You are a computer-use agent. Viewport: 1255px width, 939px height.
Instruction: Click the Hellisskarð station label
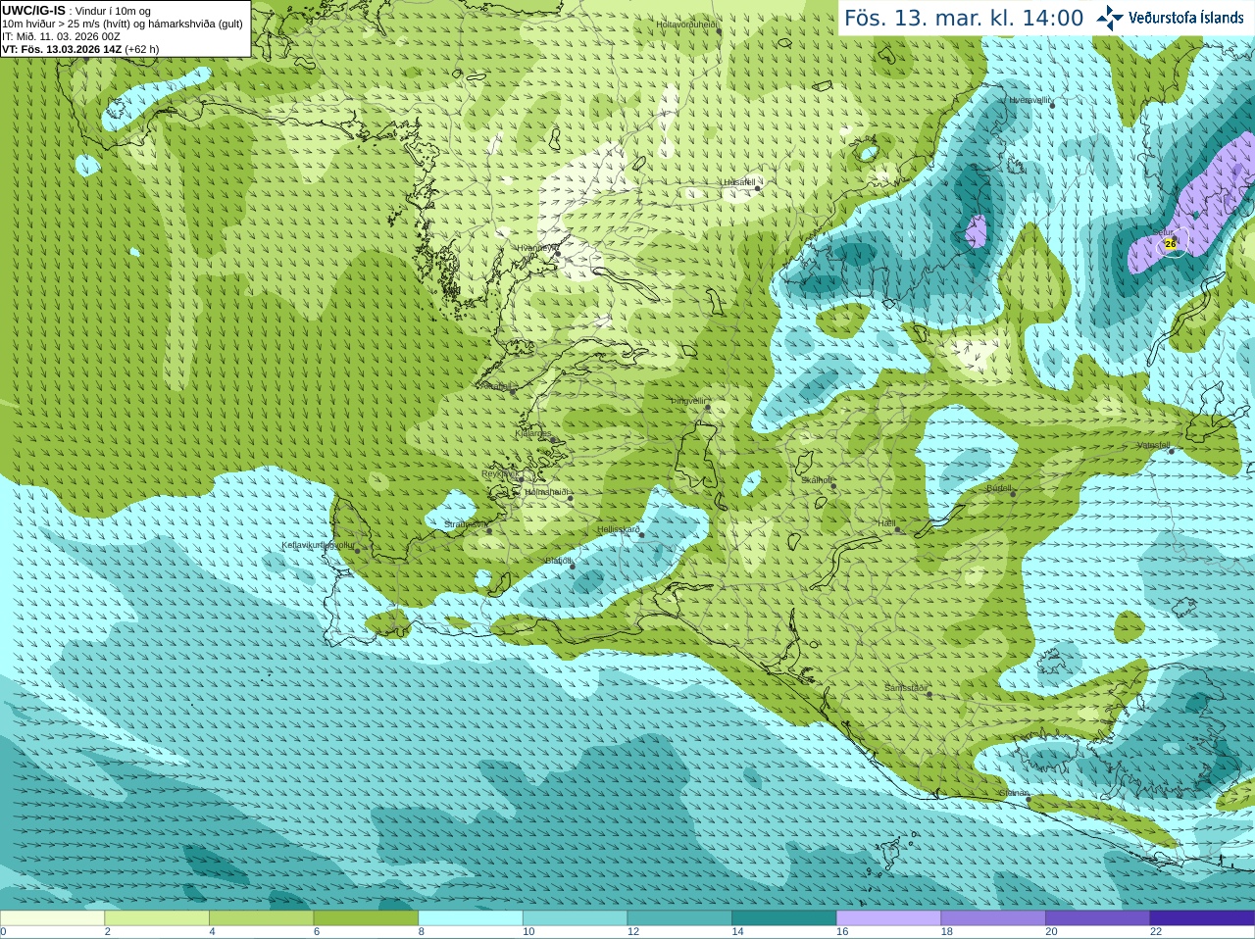pos(619,529)
